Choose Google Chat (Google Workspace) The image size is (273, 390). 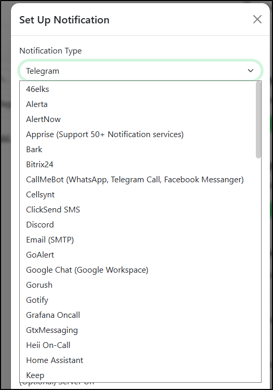pyautogui.click(x=137, y=270)
